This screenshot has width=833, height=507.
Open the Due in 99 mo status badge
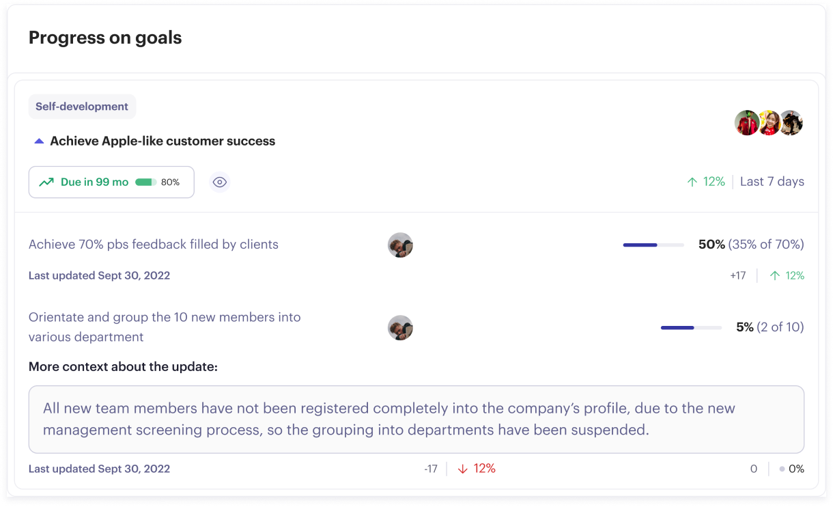click(111, 182)
